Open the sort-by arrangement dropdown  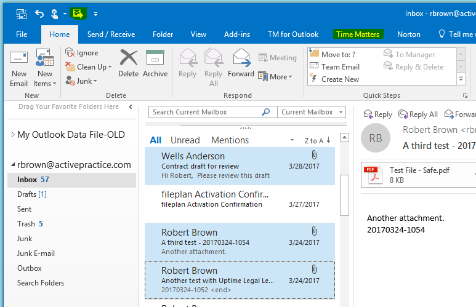[x=292, y=140]
